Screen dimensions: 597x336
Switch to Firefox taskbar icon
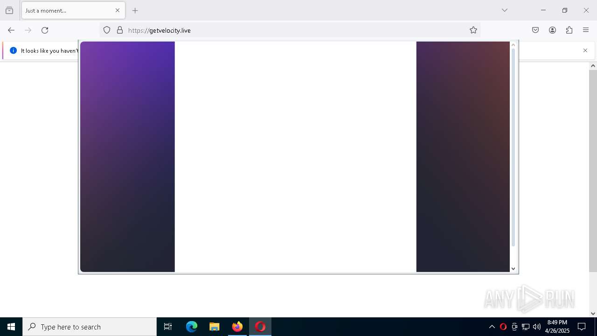237,327
